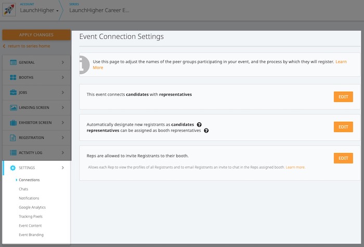Open Google Analytics settings
Screen dimensions: 364x247
click(x=32, y=208)
